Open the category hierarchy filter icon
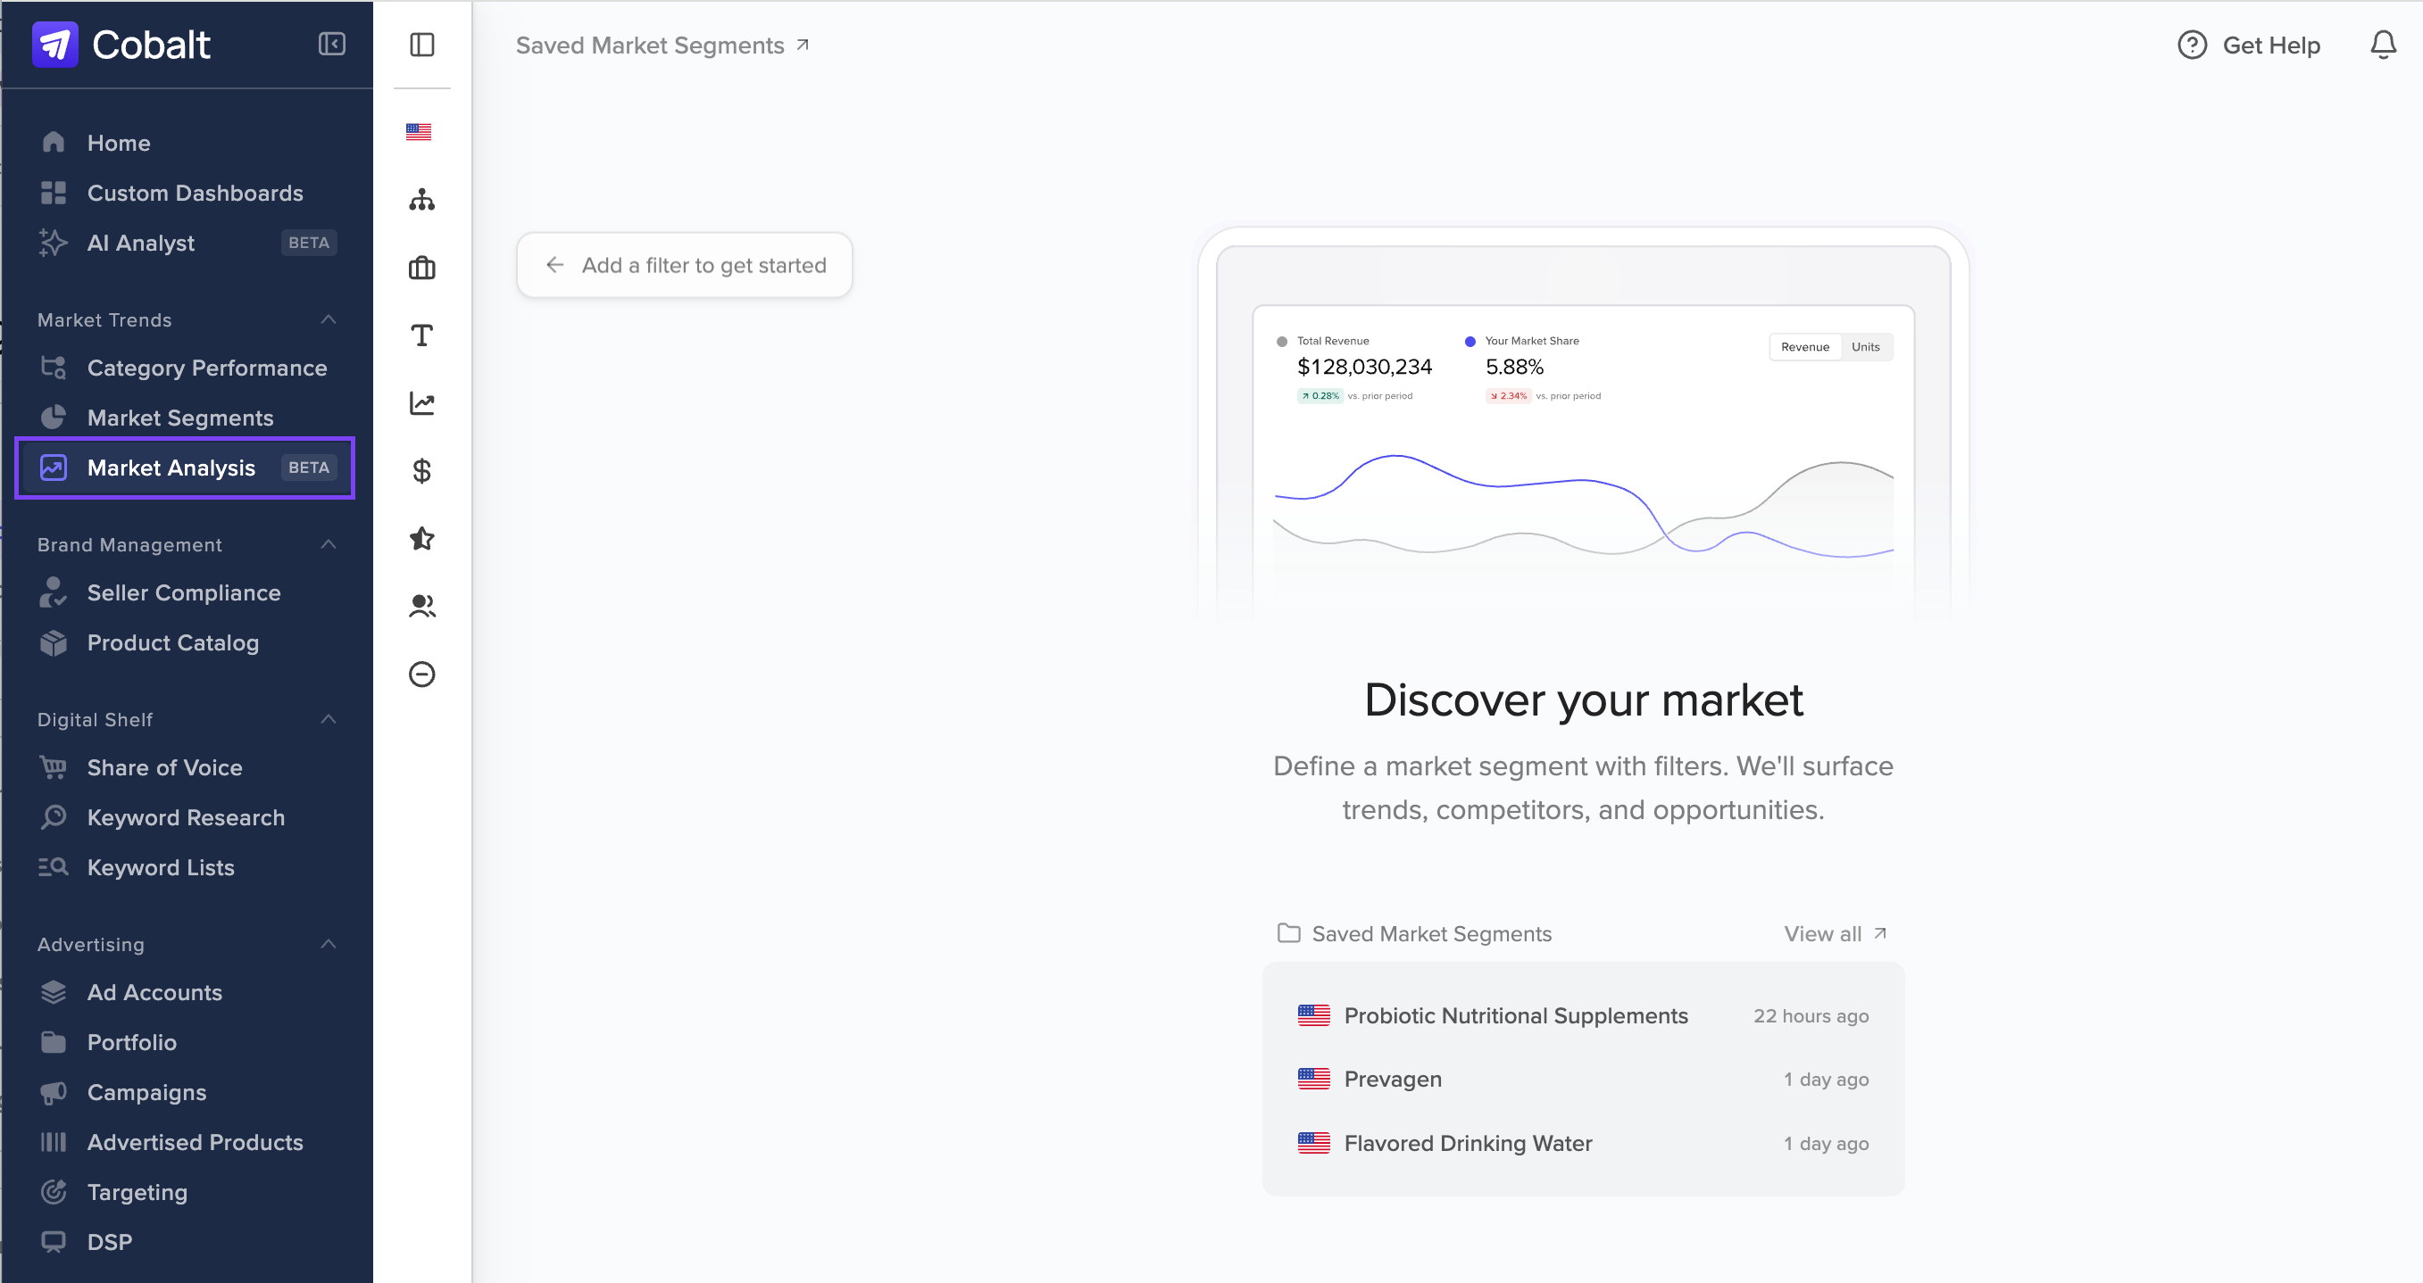 (422, 199)
